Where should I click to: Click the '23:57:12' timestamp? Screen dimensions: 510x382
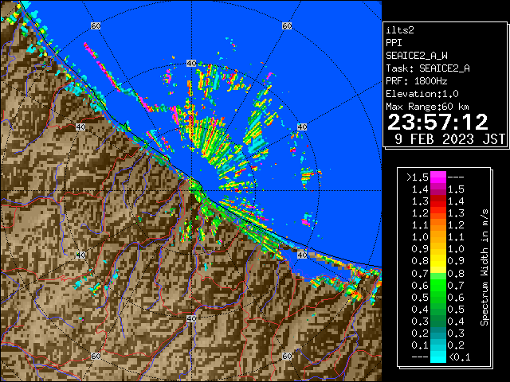(x=437, y=123)
